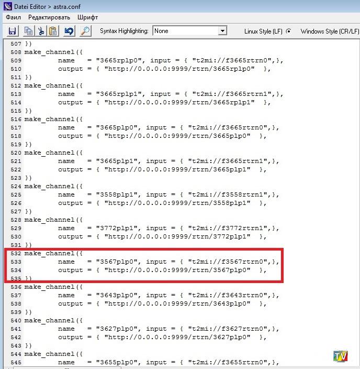360x369 pixels.
Task: Click the Windows Style (CR/LF) label
Action: coord(330,31)
